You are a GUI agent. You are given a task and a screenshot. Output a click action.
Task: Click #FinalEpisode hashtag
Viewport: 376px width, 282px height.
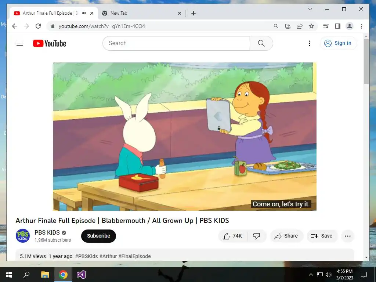coord(134,256)
